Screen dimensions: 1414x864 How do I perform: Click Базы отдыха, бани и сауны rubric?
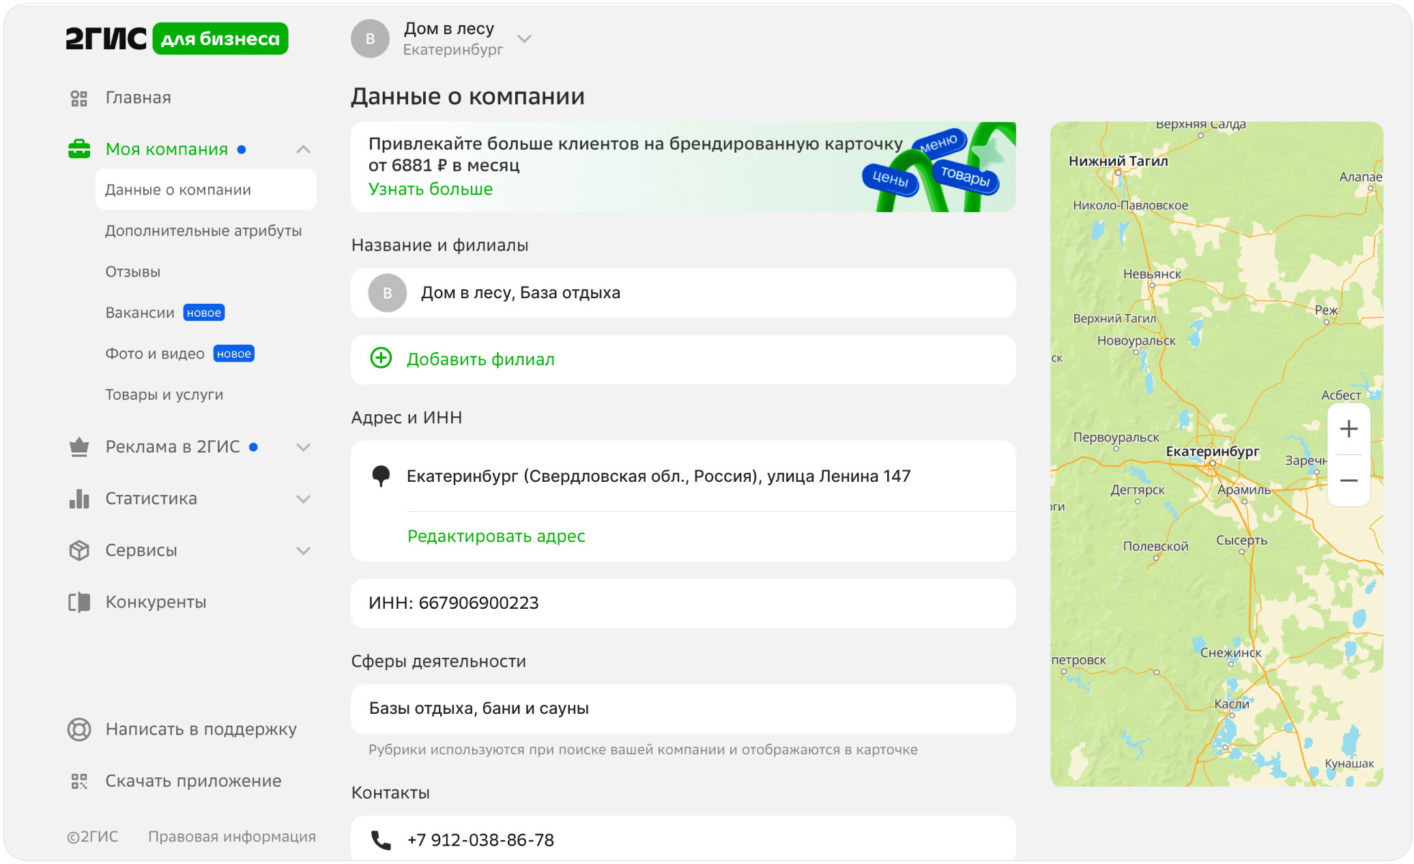pos(683,708)
